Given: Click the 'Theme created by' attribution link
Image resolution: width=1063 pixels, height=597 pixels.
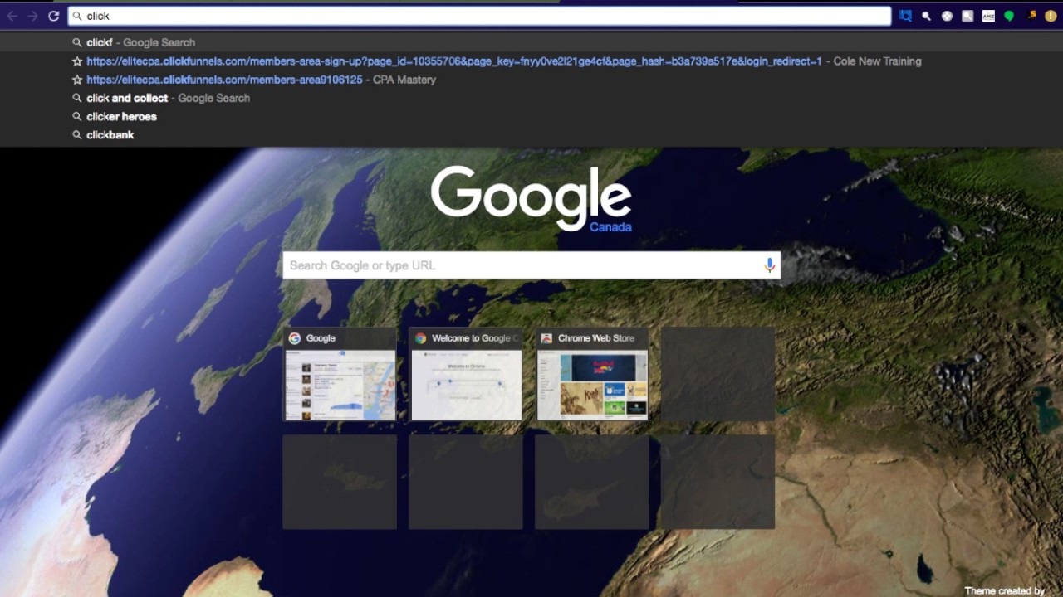Looking at the screenshot, I should [x=1005, y=590].
